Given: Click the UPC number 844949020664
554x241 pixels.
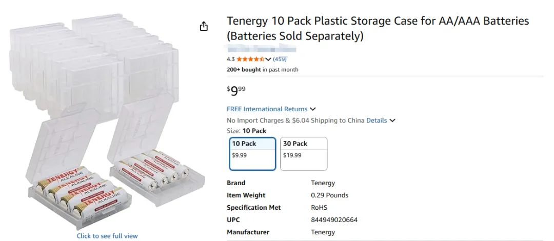Looking at the screenshot, I should [x=334, y=220].
